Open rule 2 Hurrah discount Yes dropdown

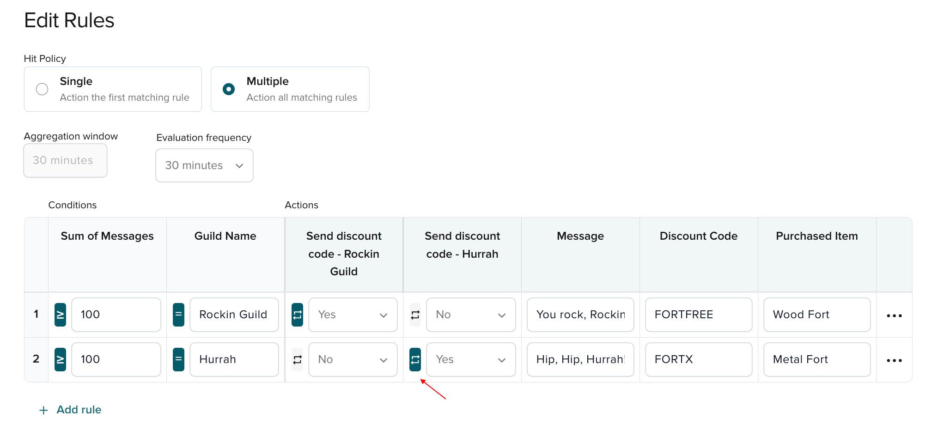coord(470,359)
